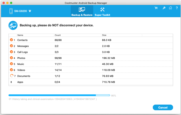Click the 76.93 MB documents size

tap(108, 76)
